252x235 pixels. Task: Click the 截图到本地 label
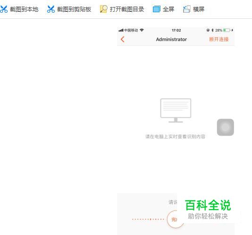coord(24,9)
